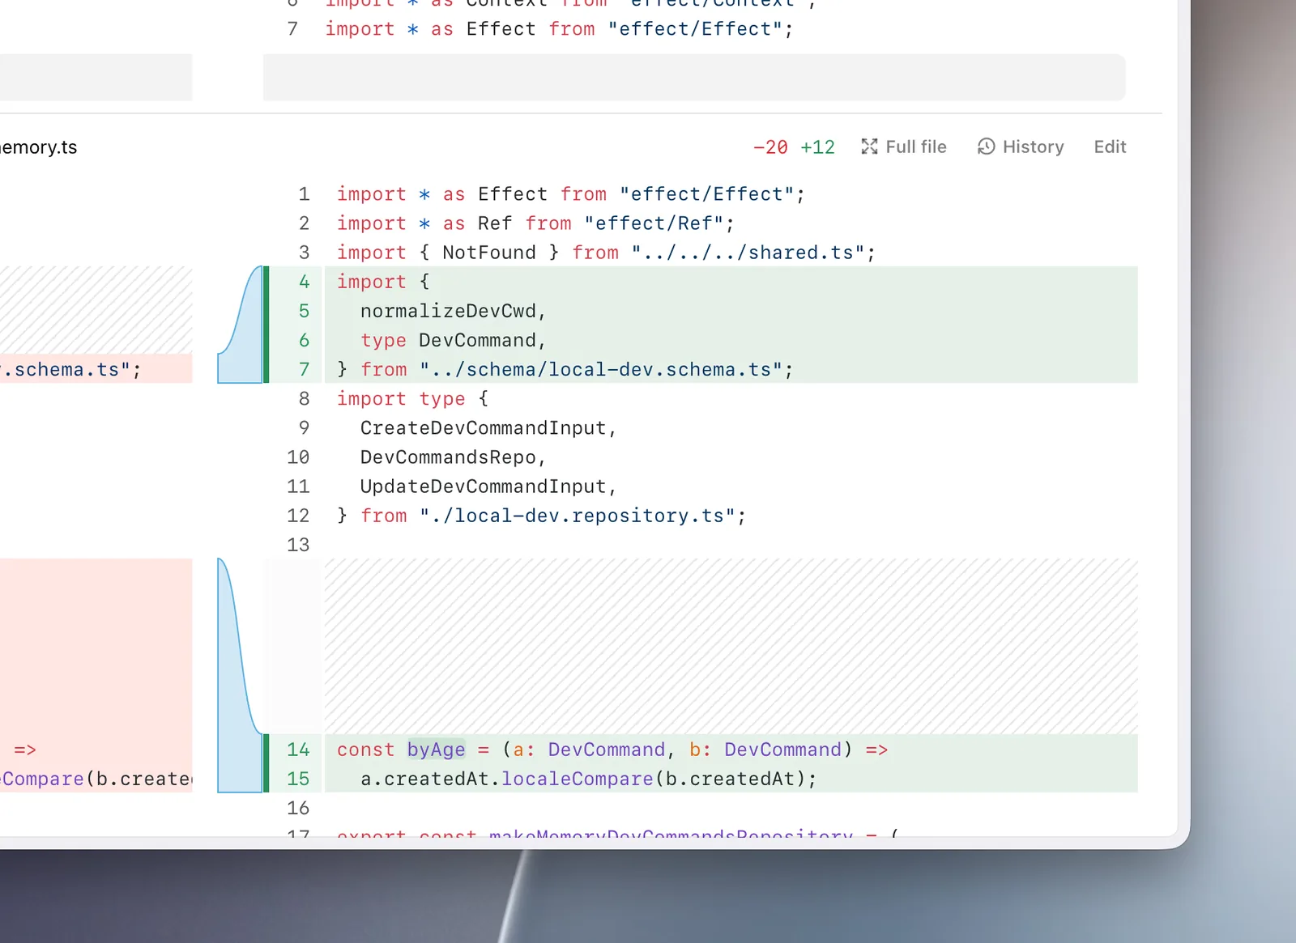Click the byAge identifier on line 14
Screen dimensions: 1296x943
(436, 750)
